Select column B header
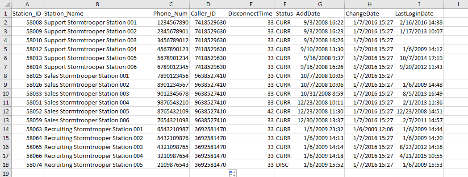468x177 pixels. coord(97,4)
